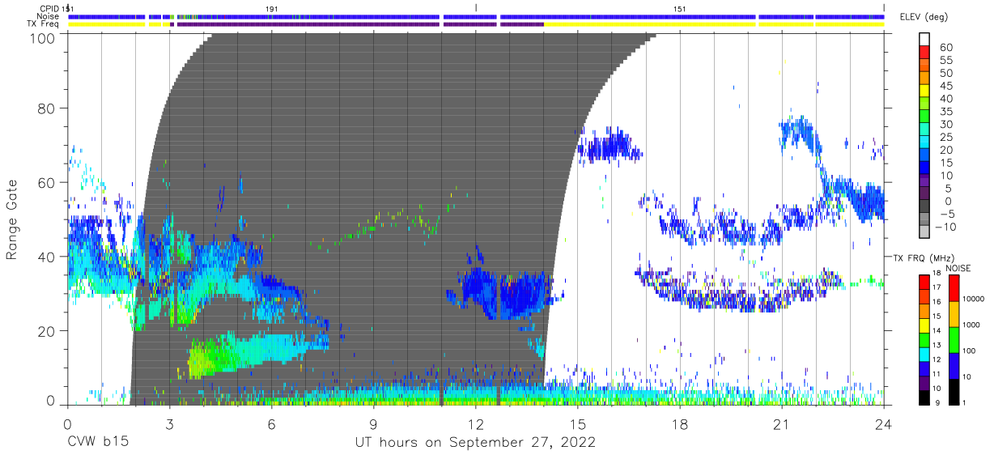The width and height of the screenshot is (994, 459).
Task: Select the black TX frequency swatch between 9 and 10
Action: [924, 397]
